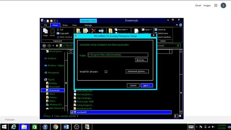Click the Explorer Back arrow
Image resolution: width=231 pixels, height=130 pixels.
(x=44, y=46)
